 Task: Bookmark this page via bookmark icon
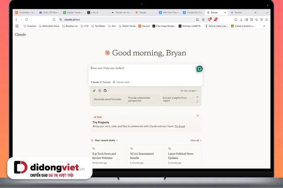54,20
